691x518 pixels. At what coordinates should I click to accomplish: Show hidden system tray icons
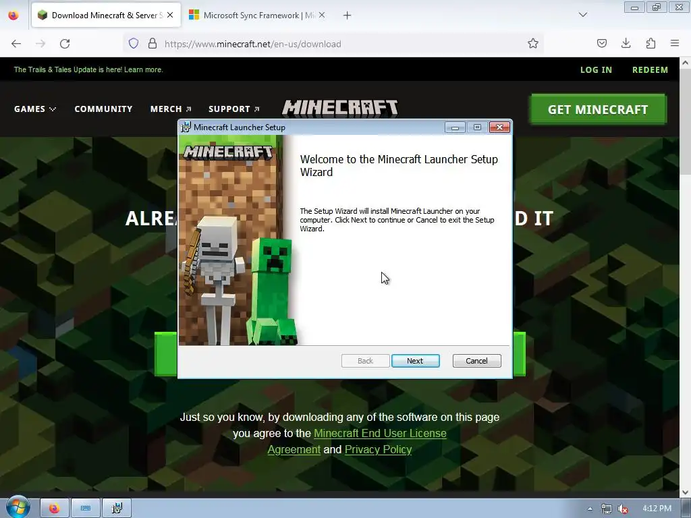coord(590,509)
